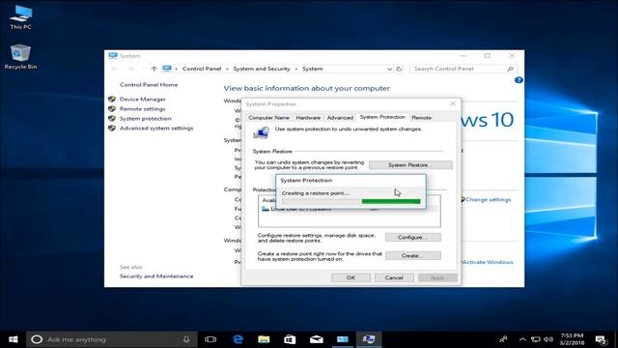This screenshot has height=348, width=618.
Task: Launch Microsoft Edge from the taskbar
Action: (x=238, y=339)
